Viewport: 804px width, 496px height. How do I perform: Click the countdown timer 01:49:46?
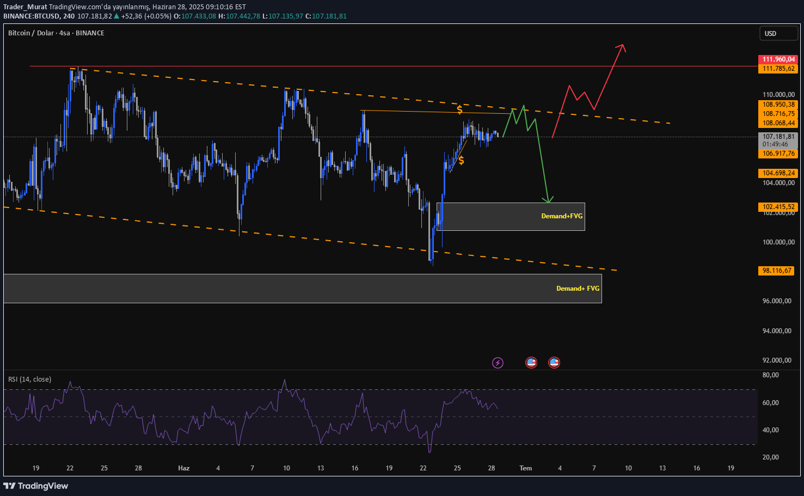(x=775, y=145)
